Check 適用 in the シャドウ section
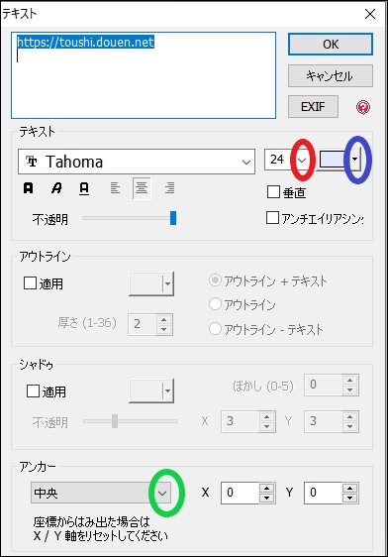 33,391
